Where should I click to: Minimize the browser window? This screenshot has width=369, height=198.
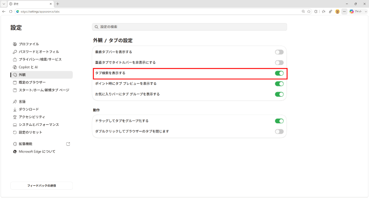[x=347, y=4]
